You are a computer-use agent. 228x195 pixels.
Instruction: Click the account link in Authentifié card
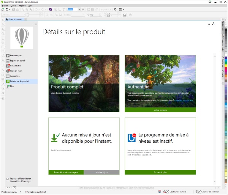coord(184,100)
